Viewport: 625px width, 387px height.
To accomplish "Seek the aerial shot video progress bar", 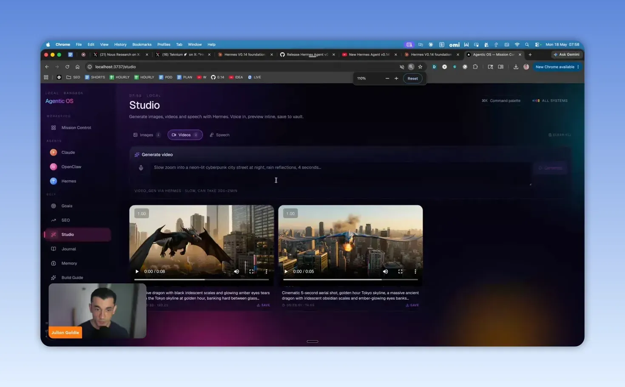I will 350,279.
